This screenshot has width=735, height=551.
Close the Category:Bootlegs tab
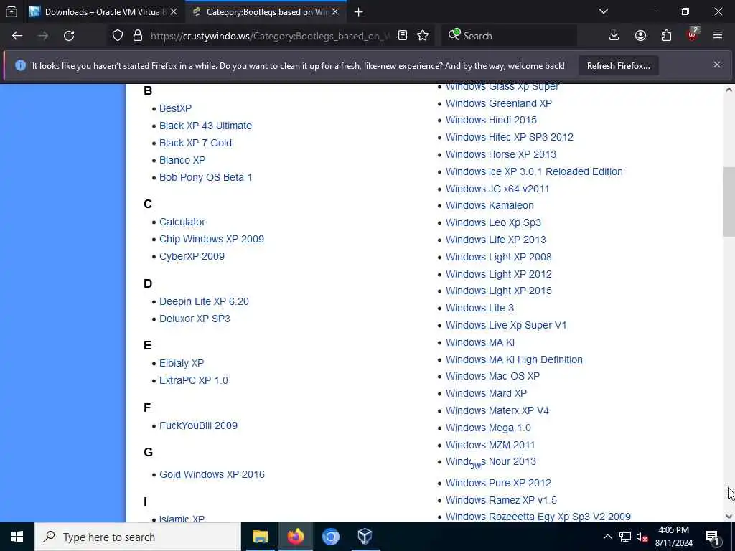click(335, 11)
